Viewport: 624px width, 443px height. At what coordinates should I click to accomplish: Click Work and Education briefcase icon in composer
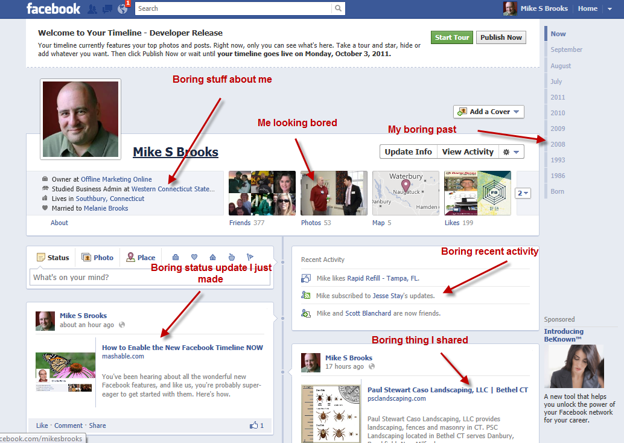176,257
